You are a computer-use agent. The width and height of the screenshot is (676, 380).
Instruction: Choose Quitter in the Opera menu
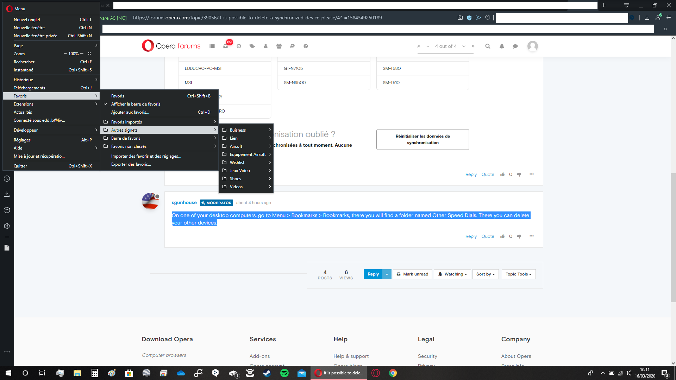point(51,166)
